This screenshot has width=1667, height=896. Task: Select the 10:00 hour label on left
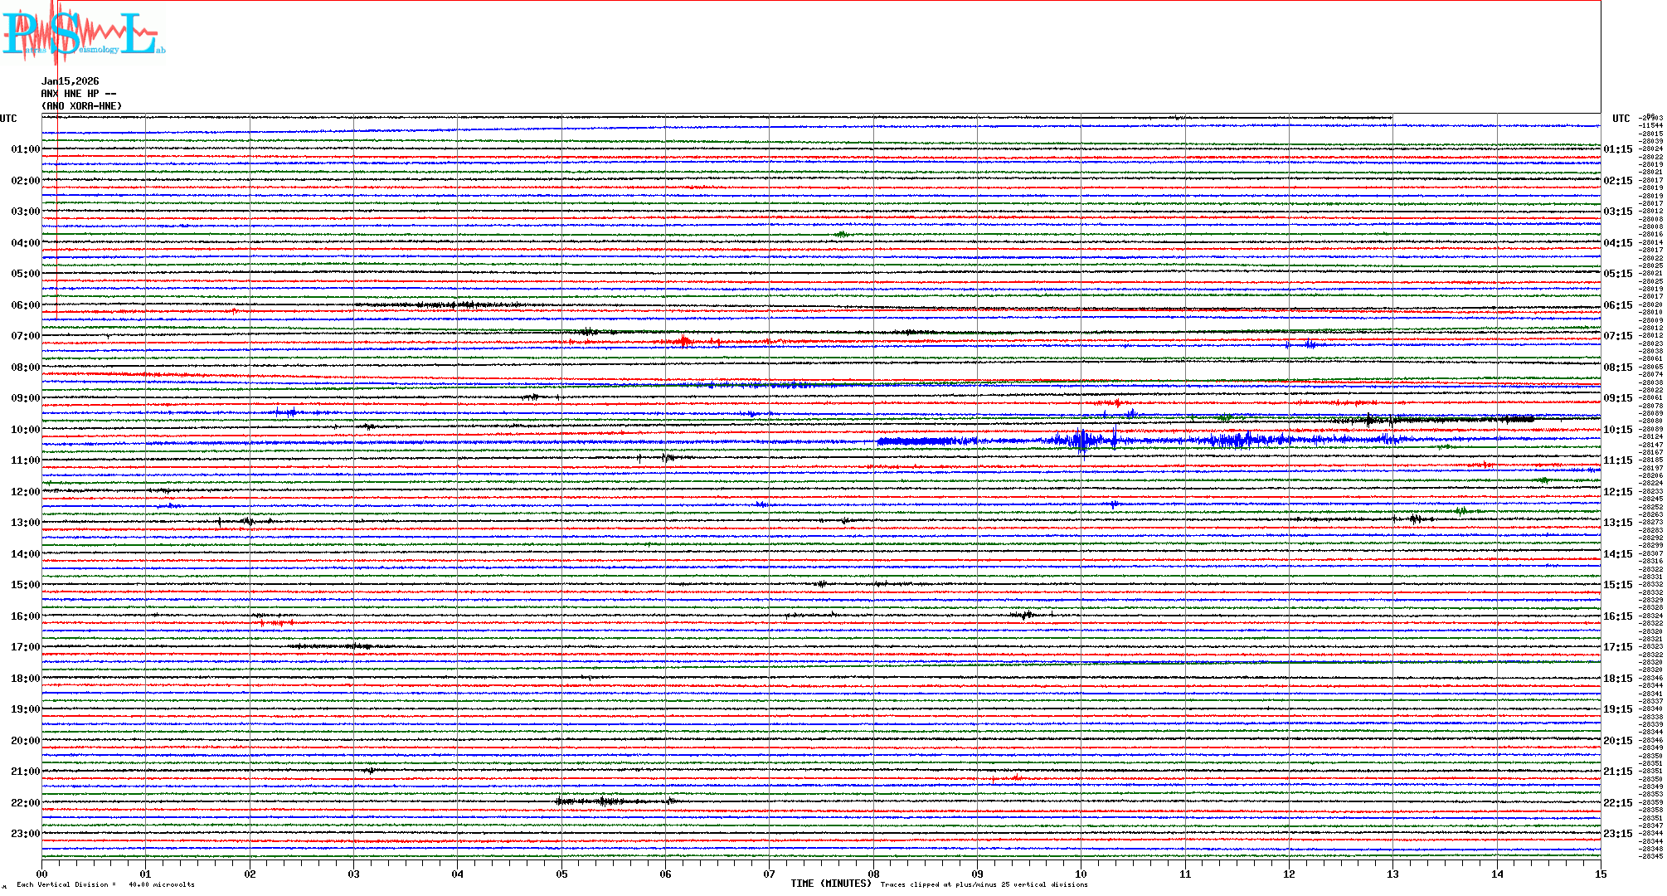point(25,430)
